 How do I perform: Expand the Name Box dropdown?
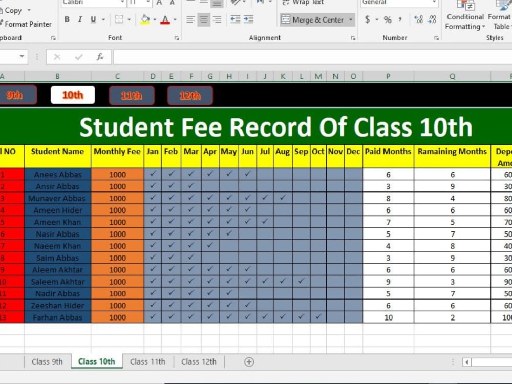(22, 56)
